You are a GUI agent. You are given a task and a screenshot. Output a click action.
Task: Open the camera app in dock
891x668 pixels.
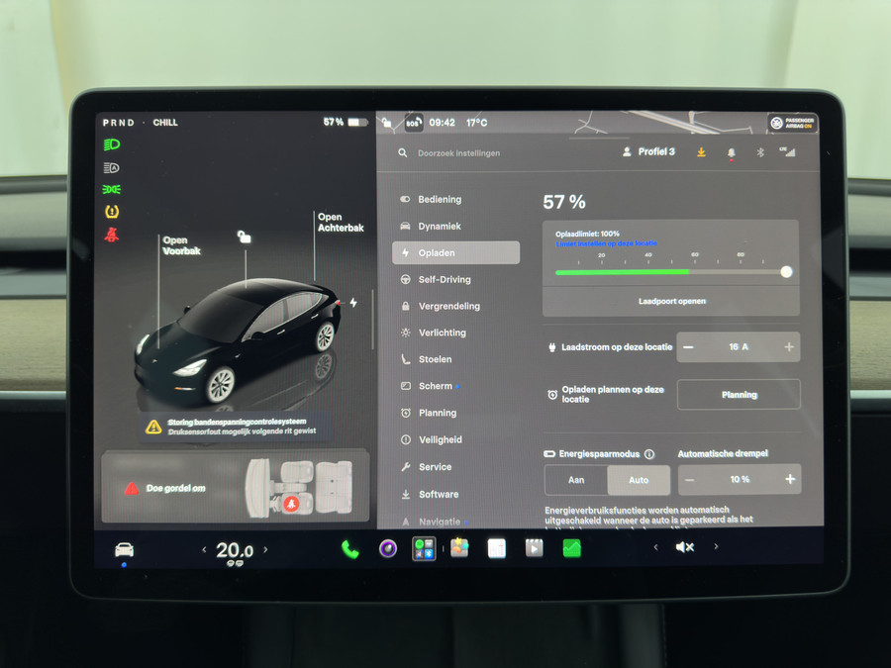point(387,548)
